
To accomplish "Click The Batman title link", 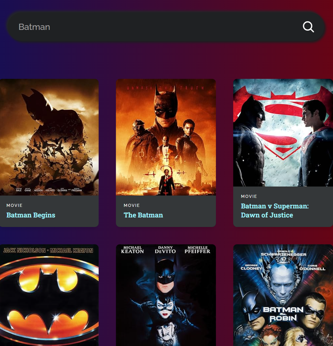I will coord(143,215).
